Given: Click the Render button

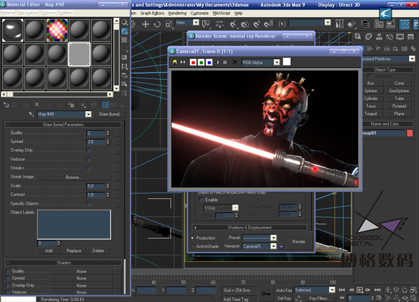Looking at the screenshot, I should pyautogui.click(x=299, y=242).
